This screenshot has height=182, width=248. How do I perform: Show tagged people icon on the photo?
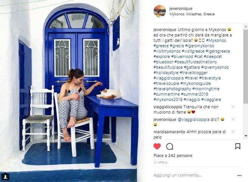(x=5, y=177)
